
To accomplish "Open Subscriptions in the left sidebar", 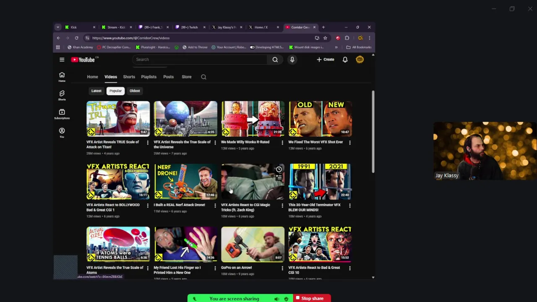I will 62,114.
